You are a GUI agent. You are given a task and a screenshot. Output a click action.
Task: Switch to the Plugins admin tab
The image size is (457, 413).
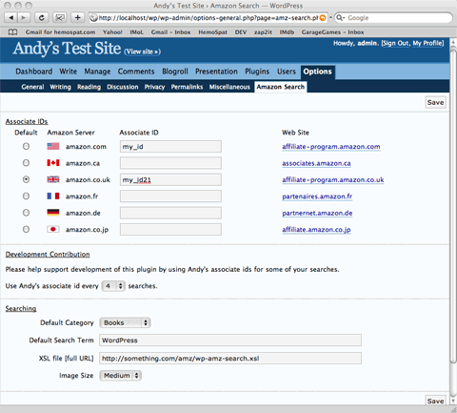click(x=257, y=72)
